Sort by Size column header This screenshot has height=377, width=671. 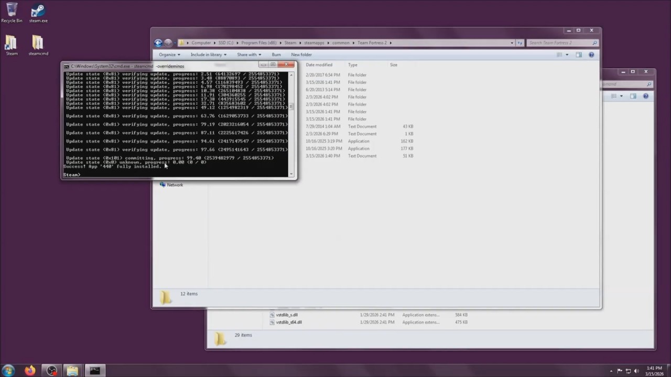coord(394,65)
